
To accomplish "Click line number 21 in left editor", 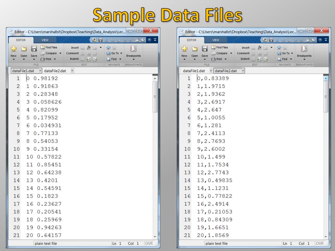I will pos(16,235).
